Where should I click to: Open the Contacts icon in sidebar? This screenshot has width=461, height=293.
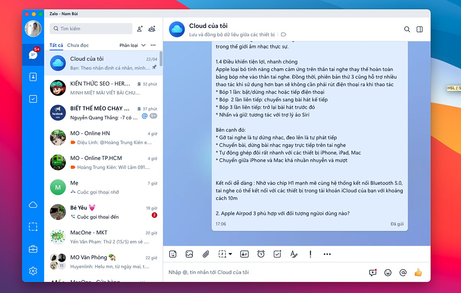(x=33, y=77)
